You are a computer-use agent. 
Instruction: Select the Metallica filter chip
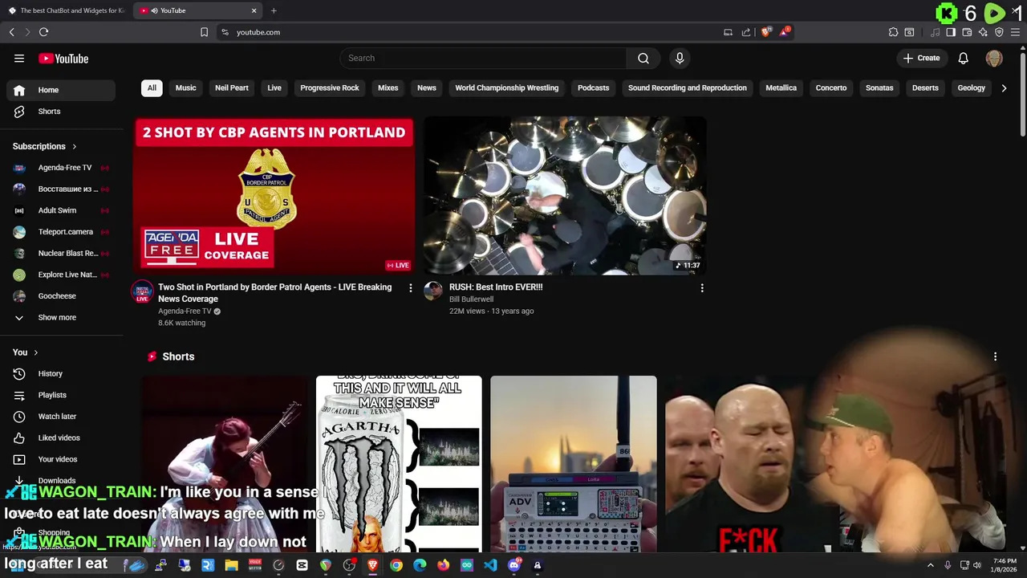click(x=781, y=88)
